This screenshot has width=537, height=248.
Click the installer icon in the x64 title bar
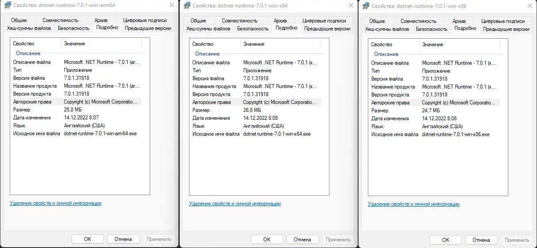(x=186, y=7)
